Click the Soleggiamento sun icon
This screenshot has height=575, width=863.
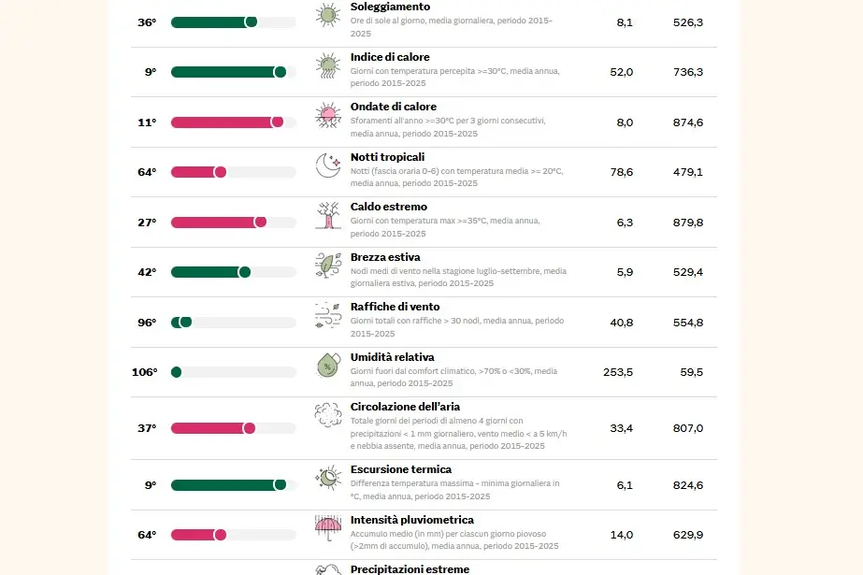tap(327, 16)
